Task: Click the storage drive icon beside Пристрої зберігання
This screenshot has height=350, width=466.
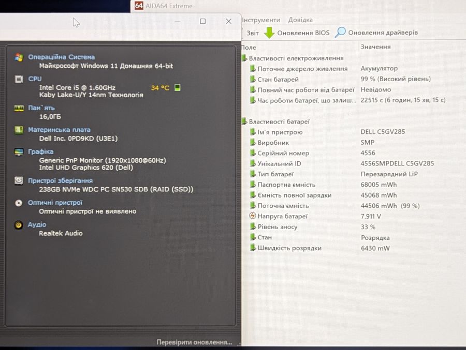Action: pyautogui.click(x=19, y=181)
